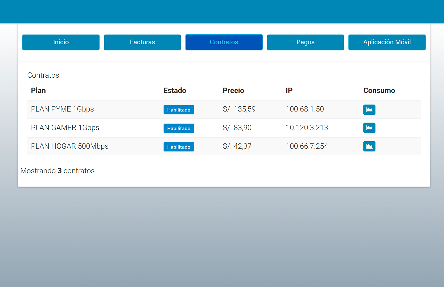
Task: Click Habilitado badge for PLAN PYME
Action: [x=179, y=110]
